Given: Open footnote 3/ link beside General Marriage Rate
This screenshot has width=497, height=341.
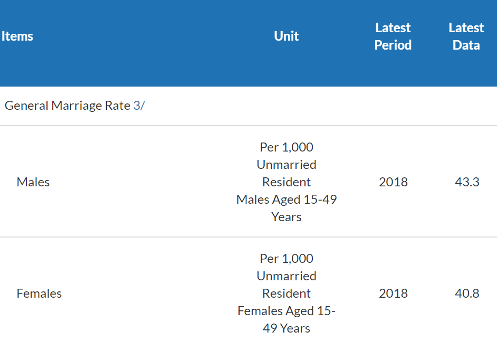Looking at the screenshot, I should point(139,106).
